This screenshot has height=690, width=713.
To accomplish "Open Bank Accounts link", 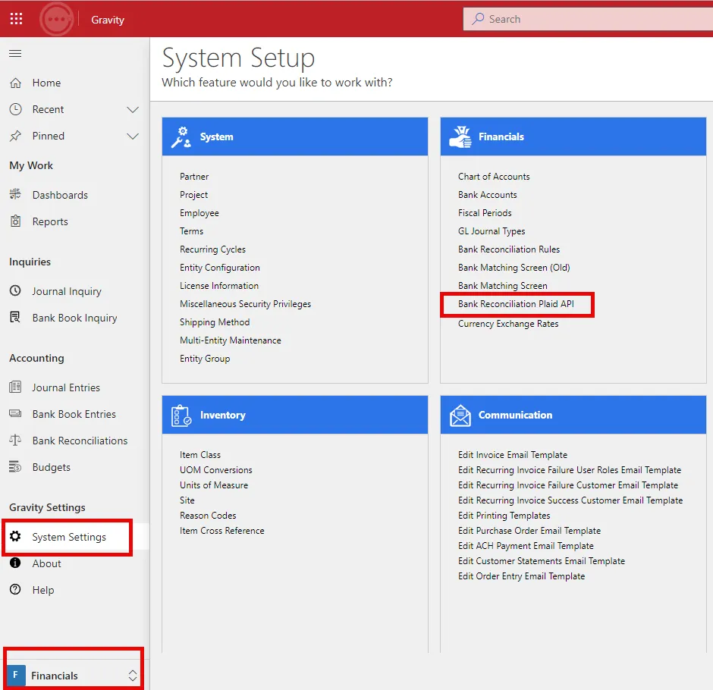I will tap(488, 195).
